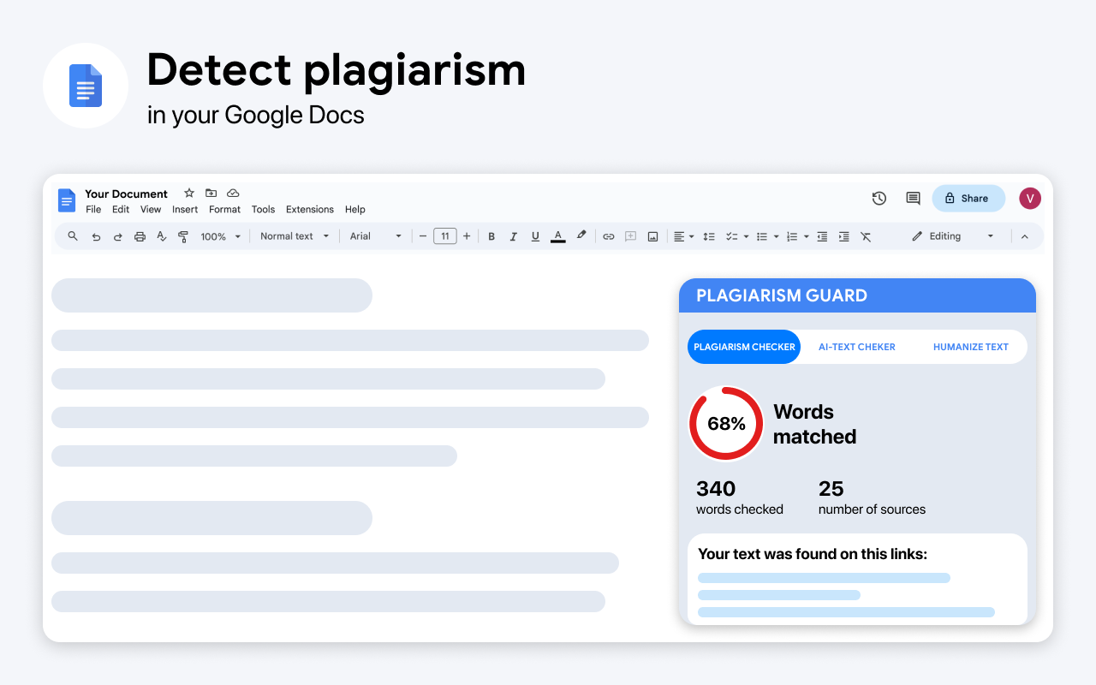
Task: Click the '25' number of sources value
Action: coord(831,489)
